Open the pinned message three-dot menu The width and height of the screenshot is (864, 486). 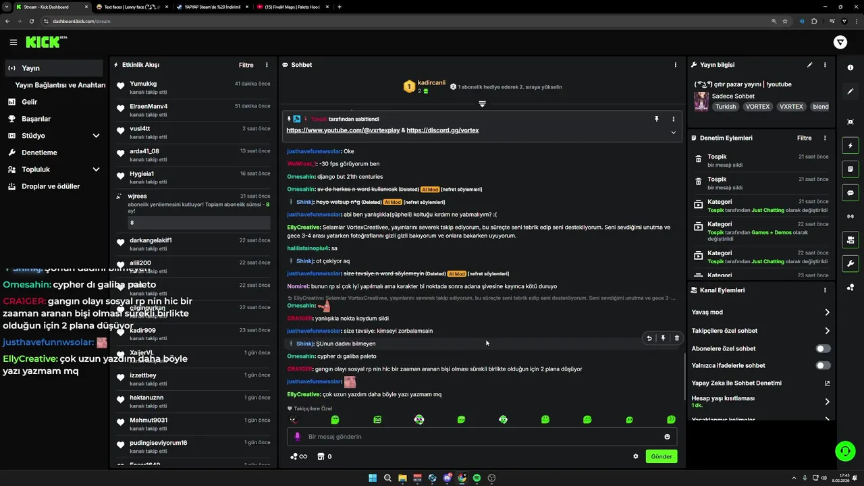pos(673,119)
